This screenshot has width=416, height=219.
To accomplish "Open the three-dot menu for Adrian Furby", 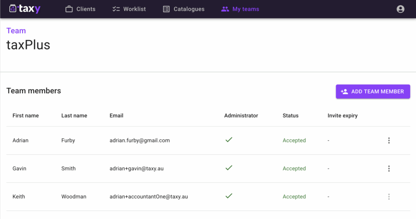I will tap(389, 140).
